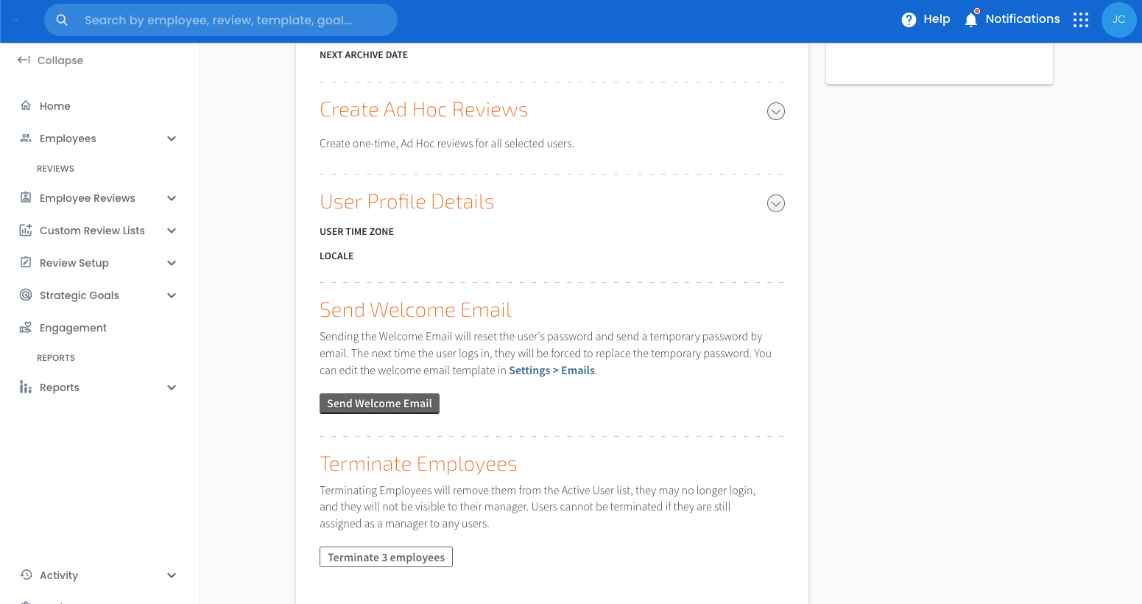Expand the Custom Review Lists chevron
Viewport: 1142px width, 604px height.
(172, 231)
